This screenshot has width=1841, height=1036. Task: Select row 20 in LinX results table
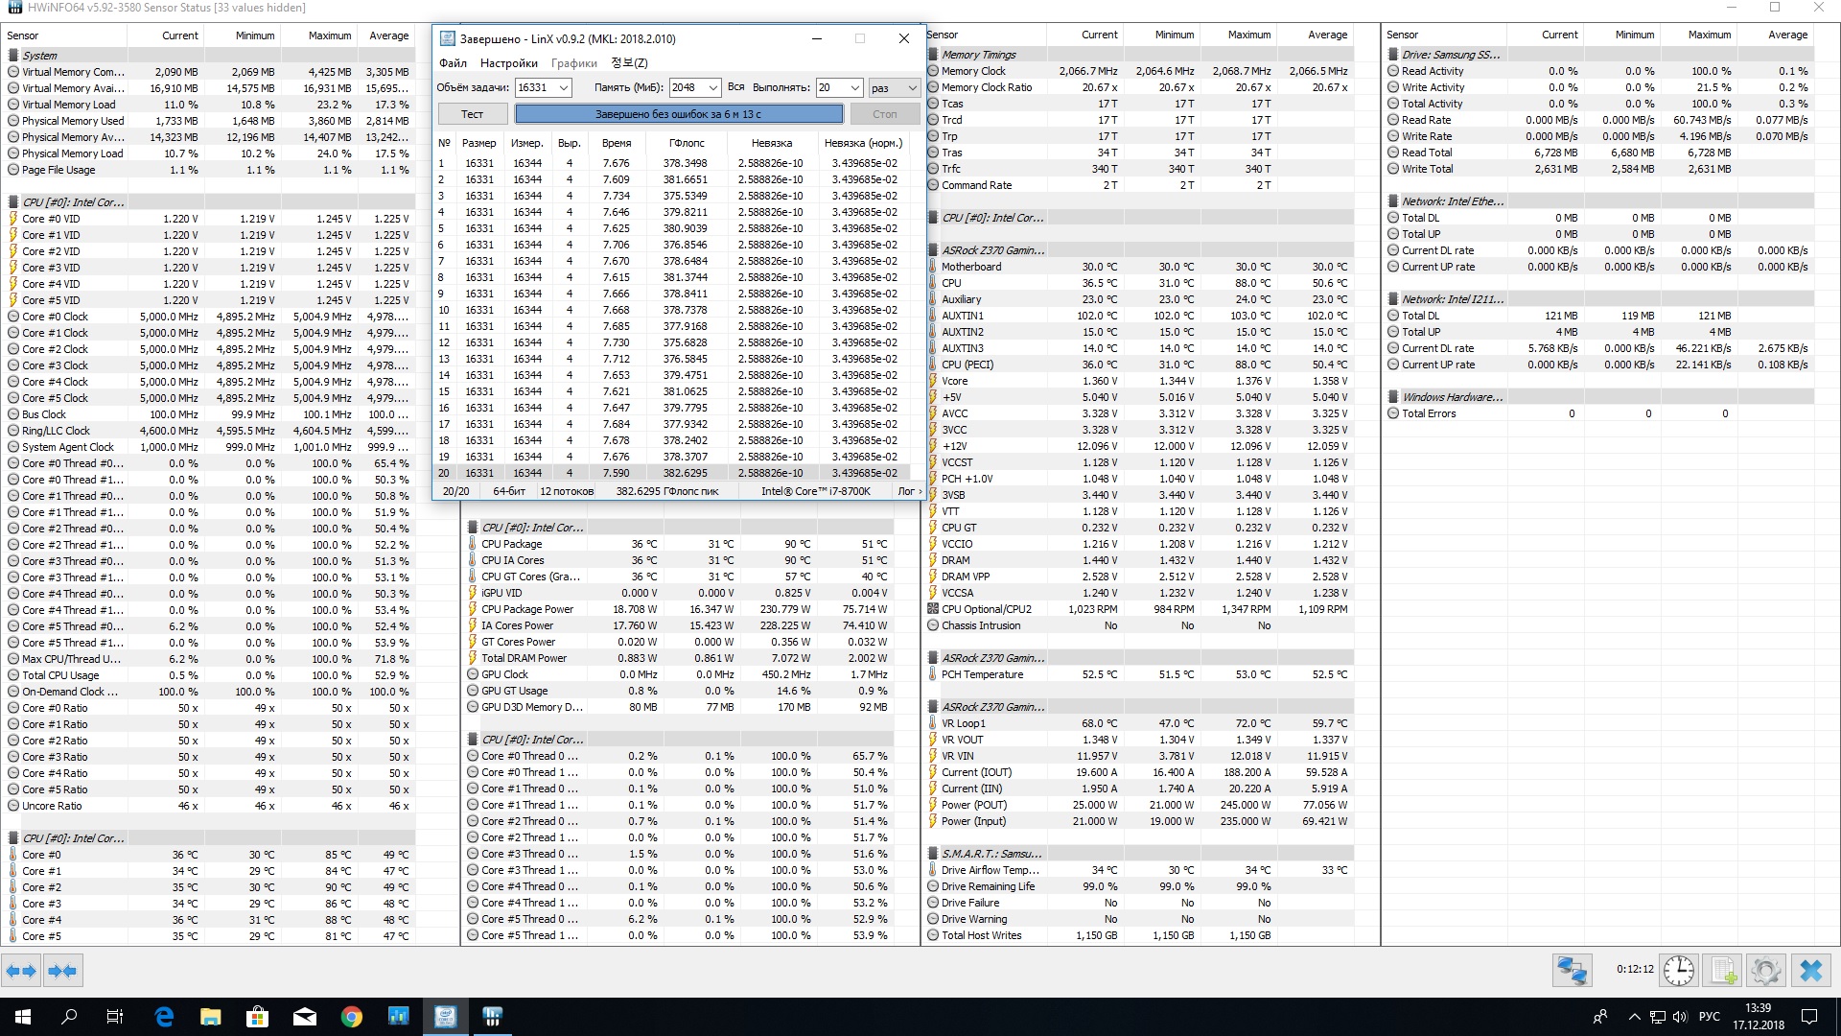(671, 473)
